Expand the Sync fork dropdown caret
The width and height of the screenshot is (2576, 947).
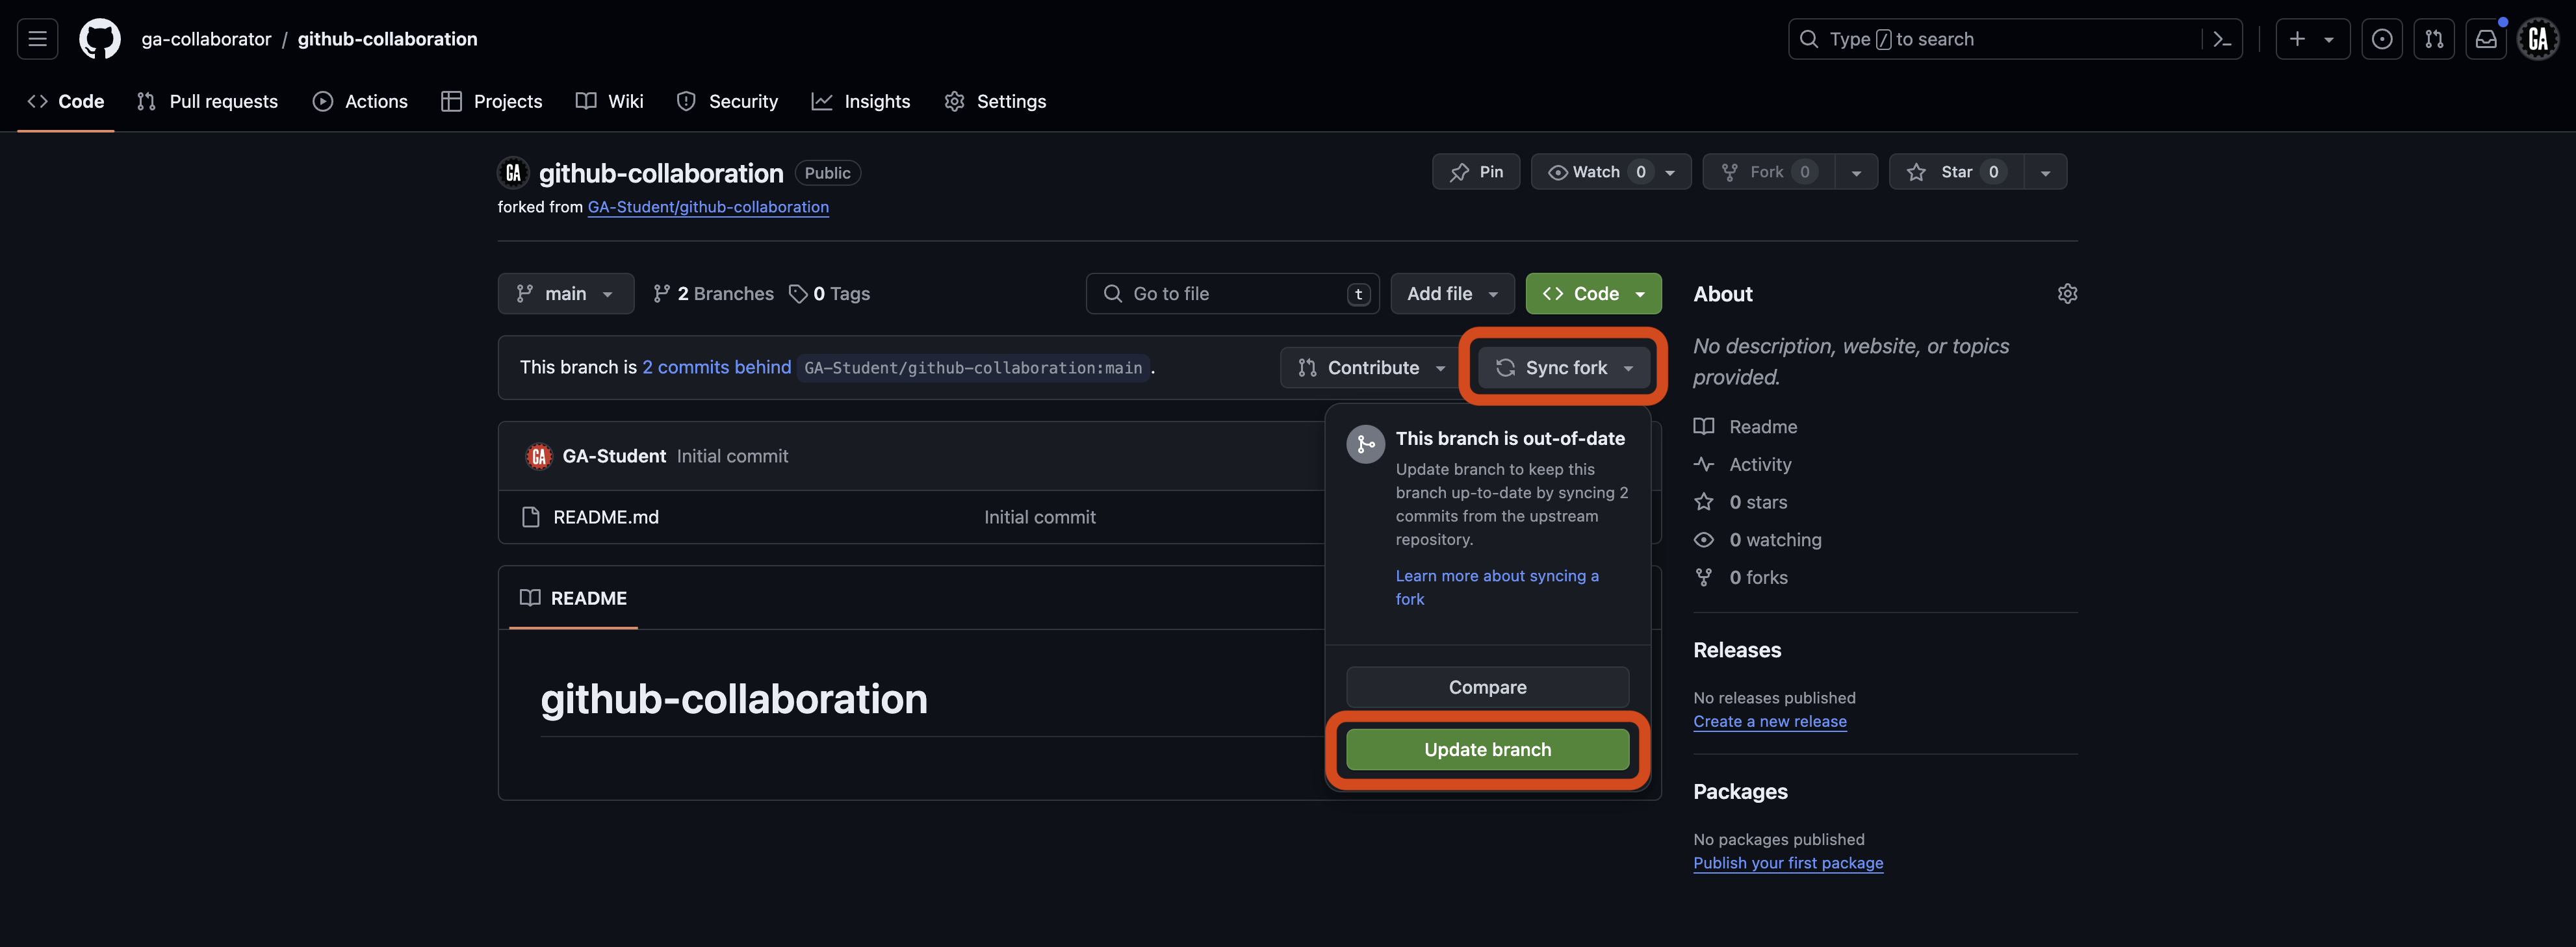point(1630,367)
